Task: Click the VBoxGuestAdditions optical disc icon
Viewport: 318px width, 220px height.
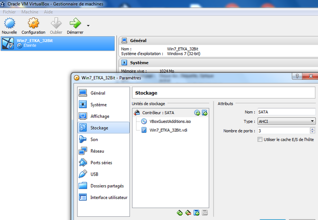Action: (x=144, y=121)
